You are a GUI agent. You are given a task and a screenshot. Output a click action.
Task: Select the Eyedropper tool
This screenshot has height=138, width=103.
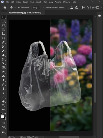(x=3, y=42)
